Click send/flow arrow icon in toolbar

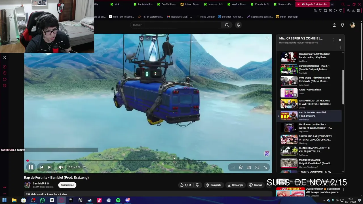click(335, 10)
